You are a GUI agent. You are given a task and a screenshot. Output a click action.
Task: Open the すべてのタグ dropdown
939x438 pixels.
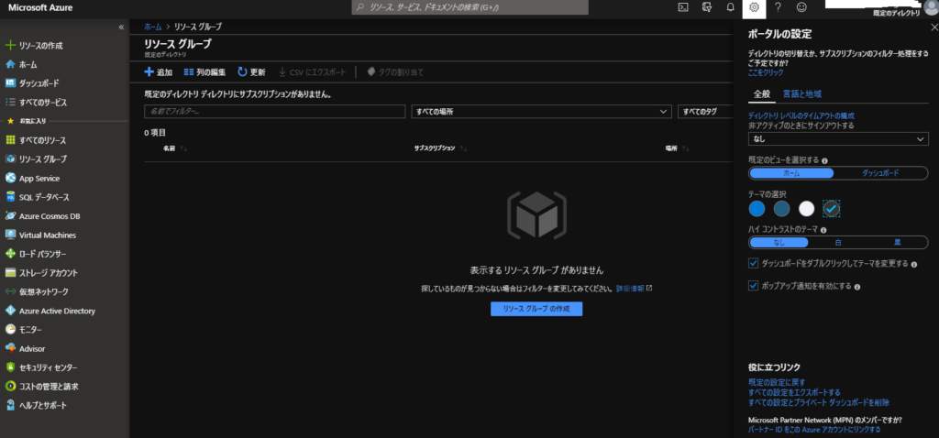705,111
